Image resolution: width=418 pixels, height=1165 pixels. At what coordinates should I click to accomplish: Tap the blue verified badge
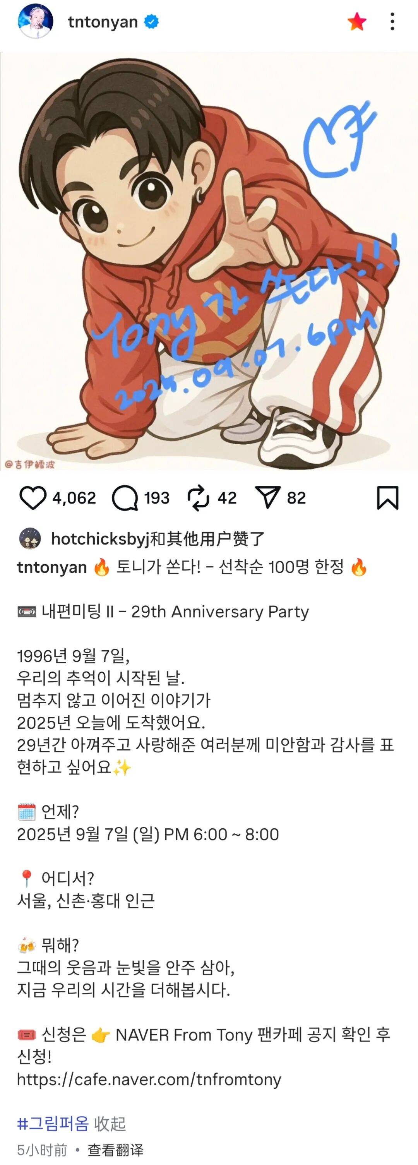pos(151,21)
